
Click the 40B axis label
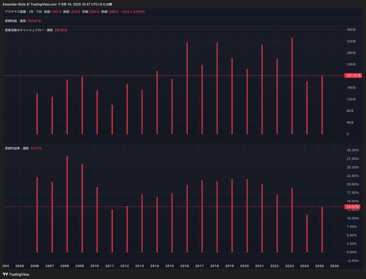[350, 122]
